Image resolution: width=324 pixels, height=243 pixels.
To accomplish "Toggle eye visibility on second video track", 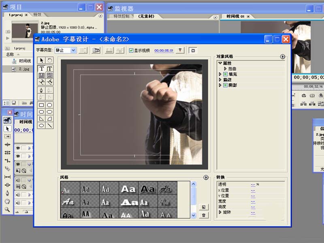I will [x=18, y=156].
